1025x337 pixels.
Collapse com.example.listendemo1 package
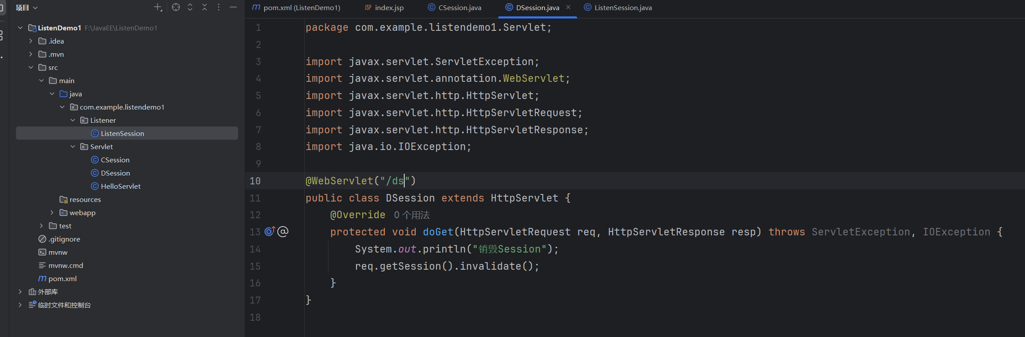[x=62, y=107]
